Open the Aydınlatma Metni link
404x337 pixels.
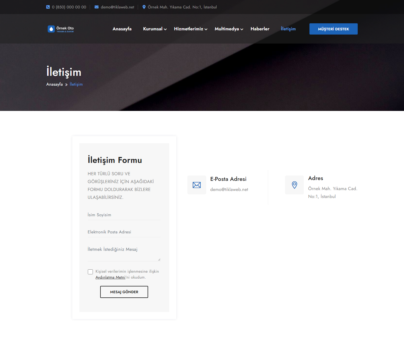110,277
